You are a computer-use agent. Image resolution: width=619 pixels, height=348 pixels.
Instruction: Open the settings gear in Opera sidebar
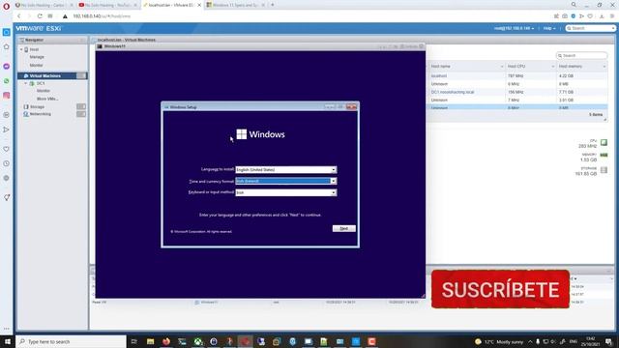coord(7,178)
